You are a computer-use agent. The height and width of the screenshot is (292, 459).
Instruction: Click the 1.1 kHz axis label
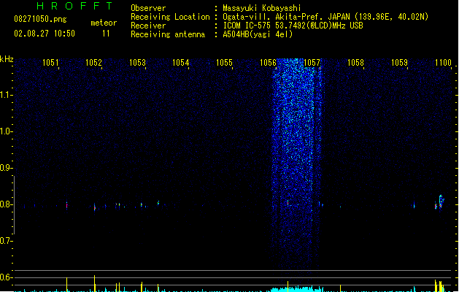(x=6, y=95)
